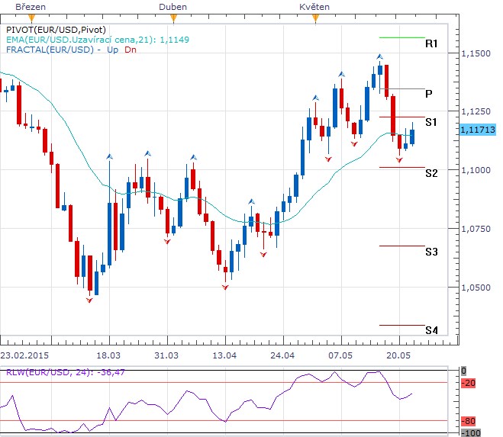Click the down fractal arrow below the 20.05 candle
Image resolution: width=503 pixels, height=437 pixels.
(399, 160)
